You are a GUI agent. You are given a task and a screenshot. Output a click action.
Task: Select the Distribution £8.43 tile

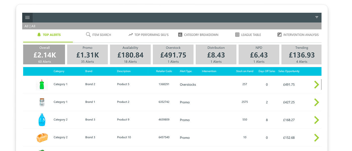[216, 55]
